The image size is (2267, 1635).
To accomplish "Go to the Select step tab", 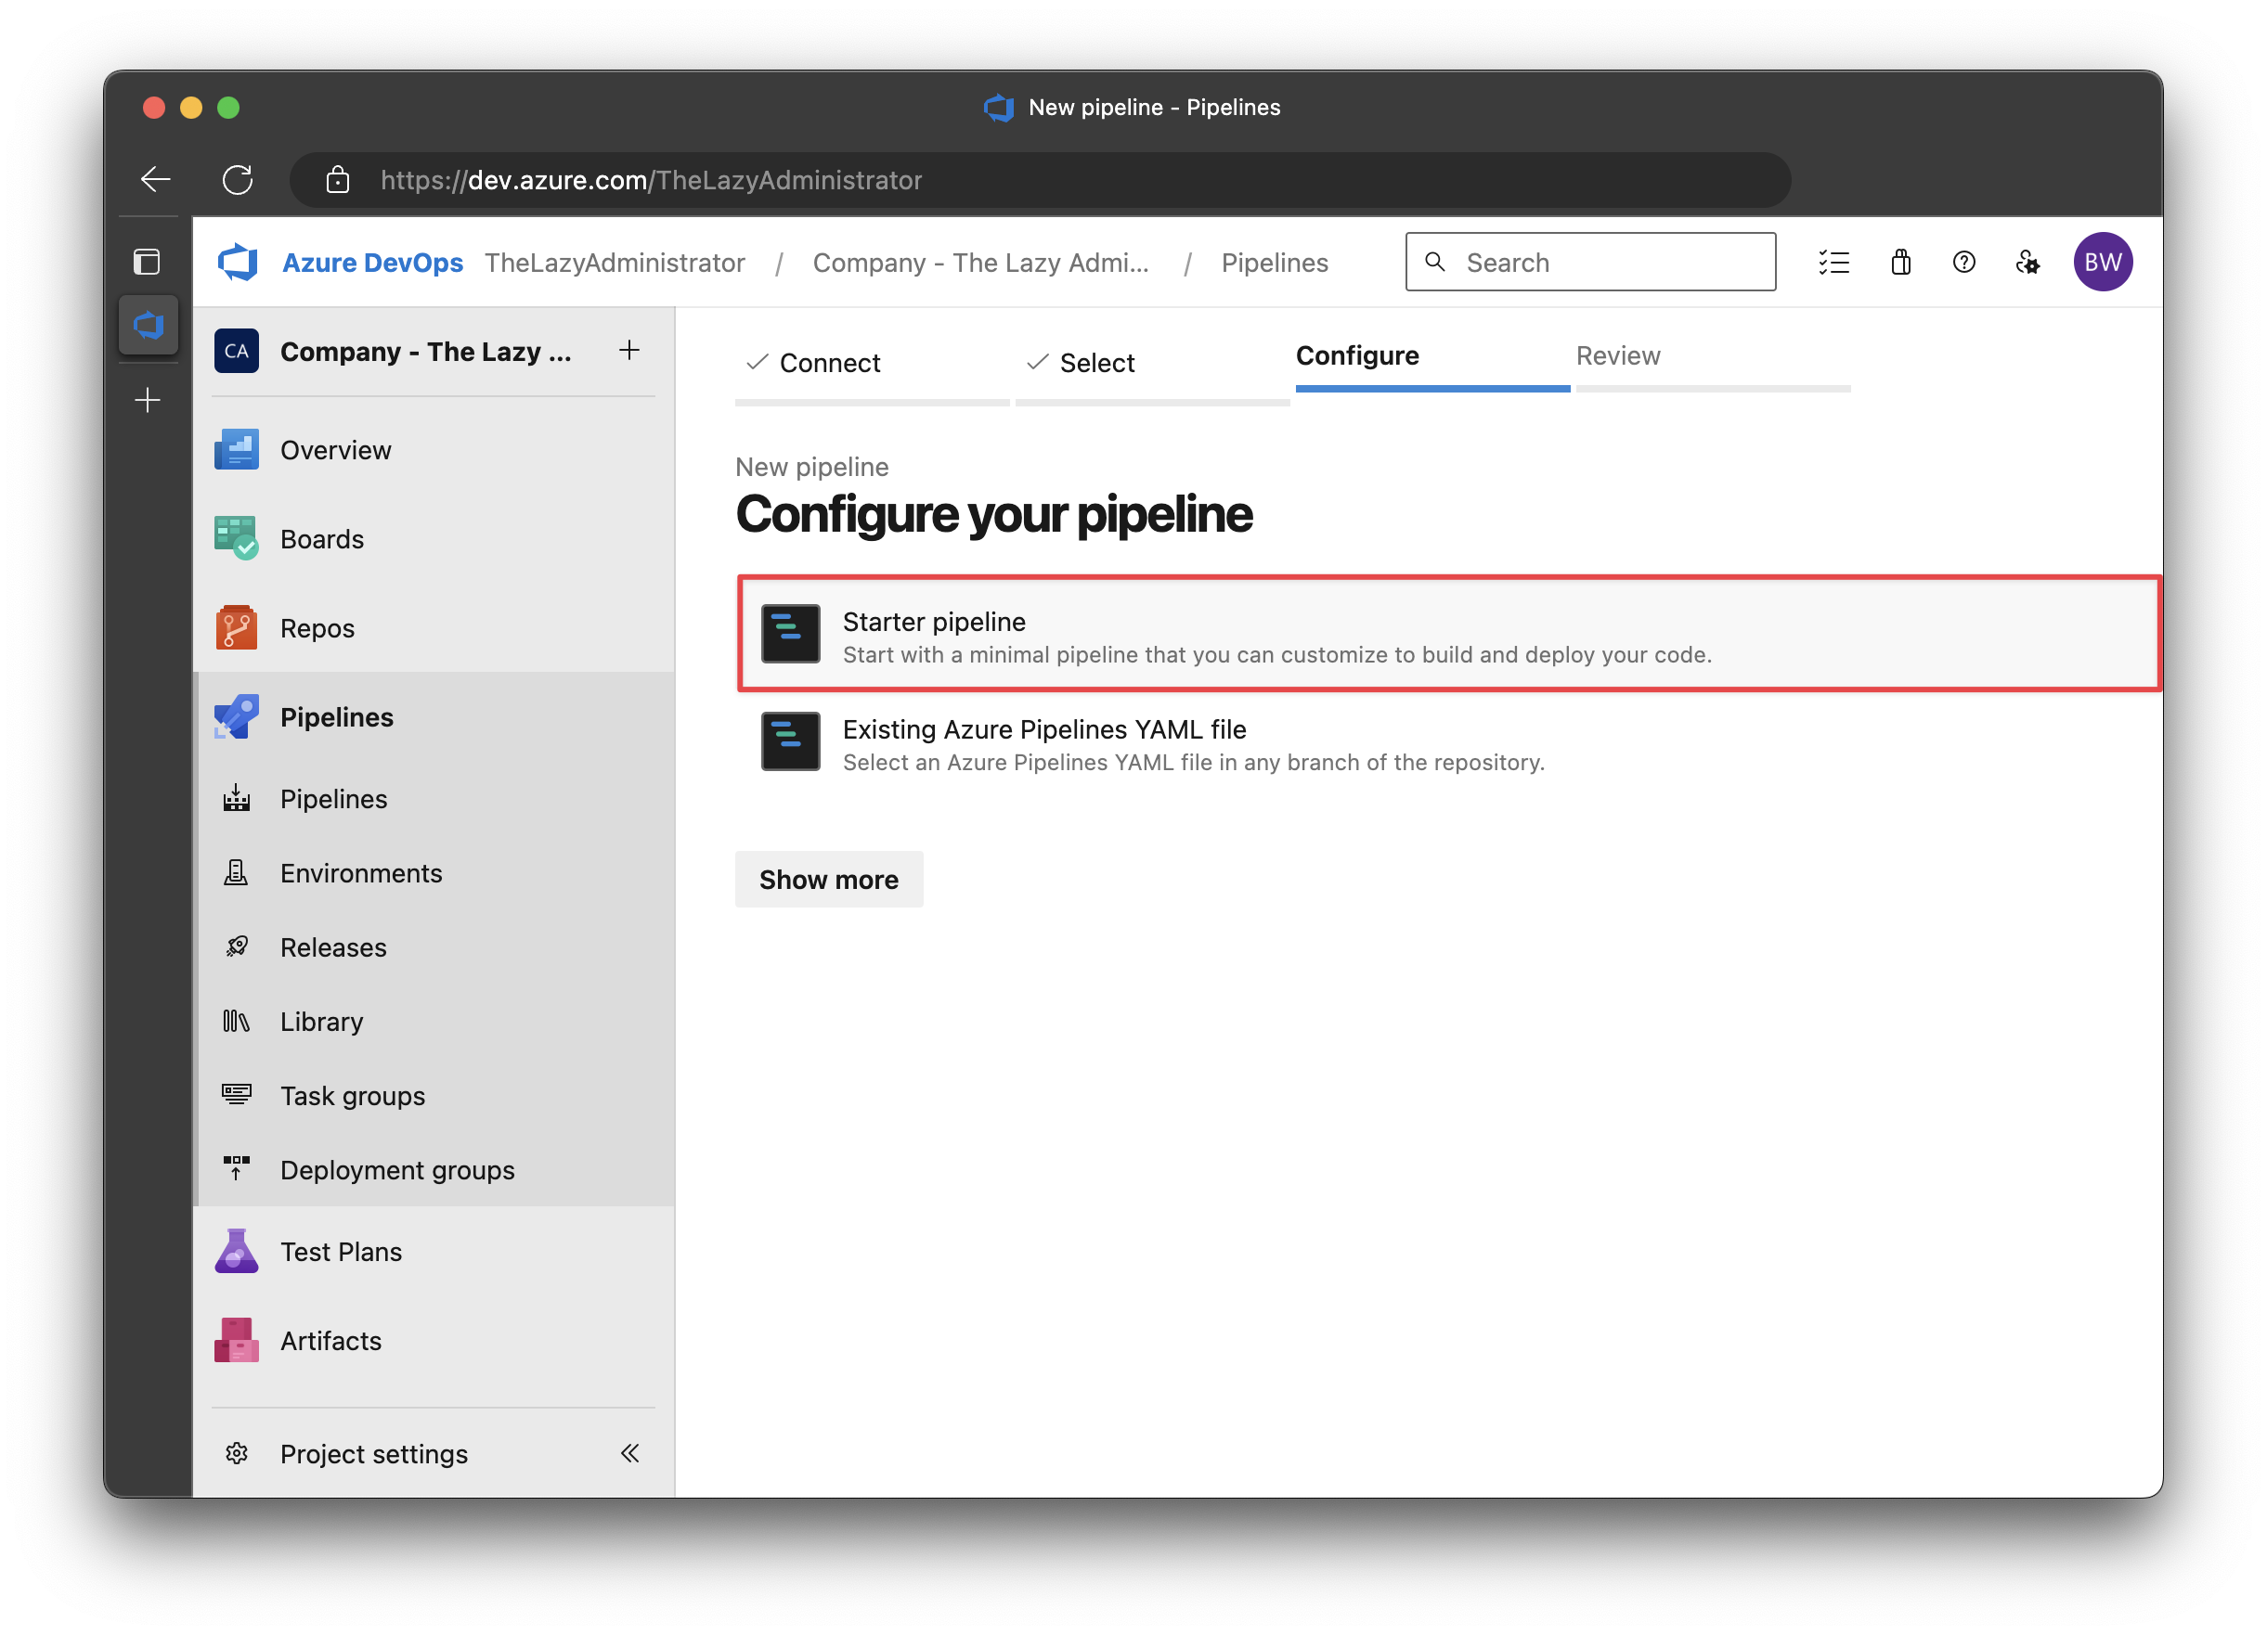I will (x=1151, y=367).
